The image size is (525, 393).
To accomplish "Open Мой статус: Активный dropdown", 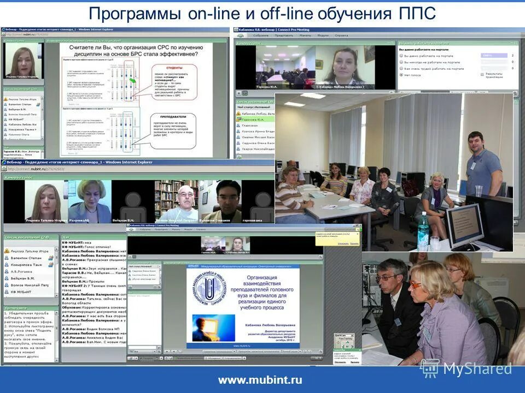I will click(253, 107).
